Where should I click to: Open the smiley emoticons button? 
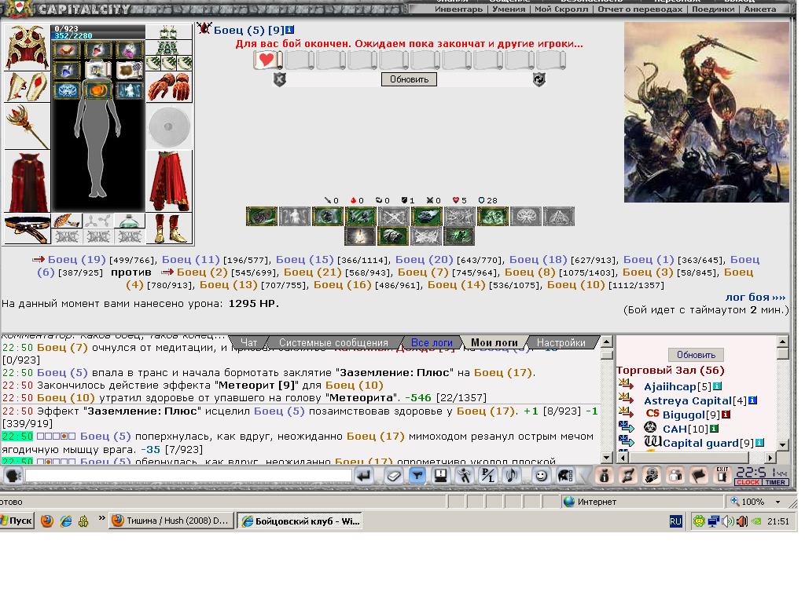click(x=541, y=476)
